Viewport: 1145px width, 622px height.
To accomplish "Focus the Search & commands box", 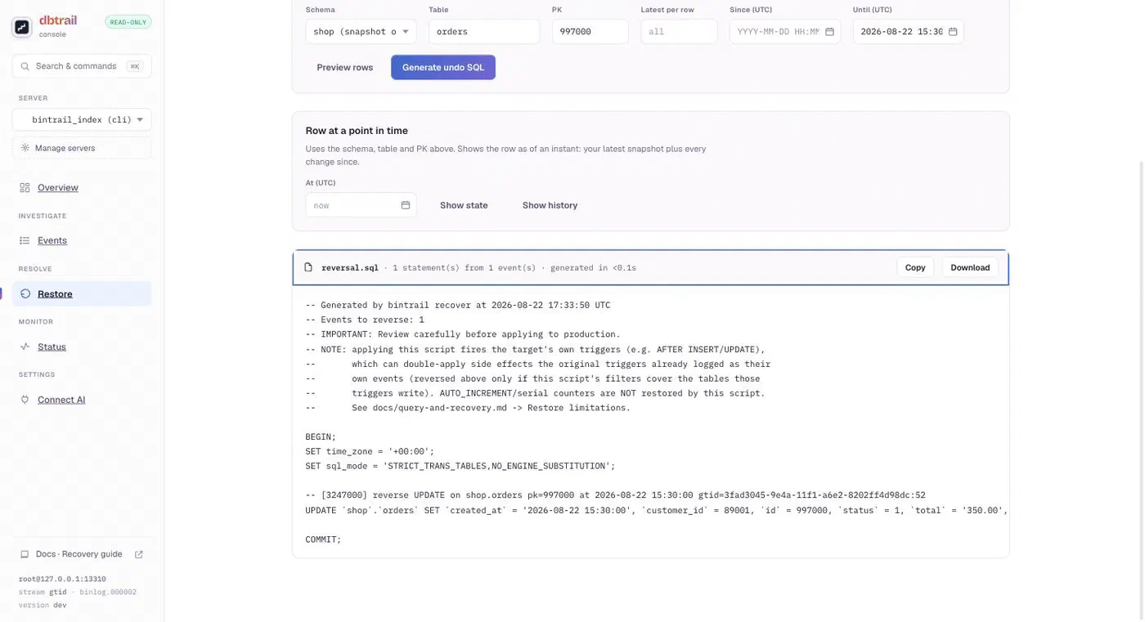I will [82, 66].
